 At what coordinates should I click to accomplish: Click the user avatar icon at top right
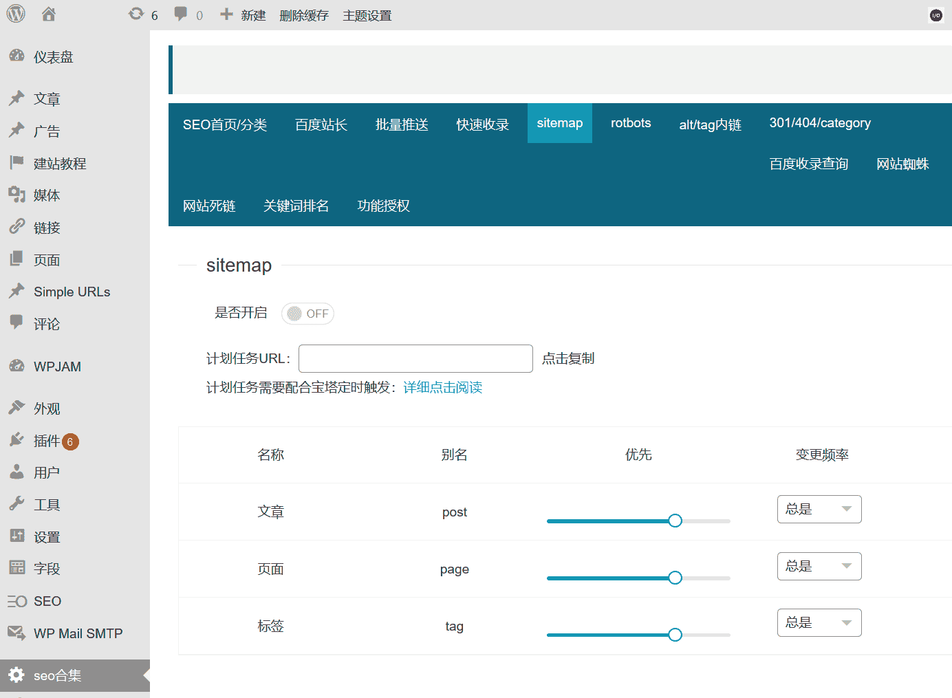pyautogui.click(x=935, y=15)
